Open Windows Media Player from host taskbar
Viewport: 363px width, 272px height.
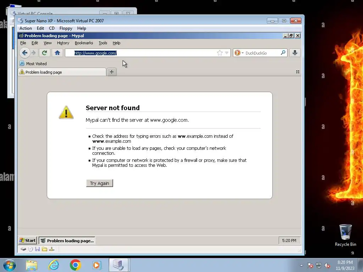click(97, 265)
